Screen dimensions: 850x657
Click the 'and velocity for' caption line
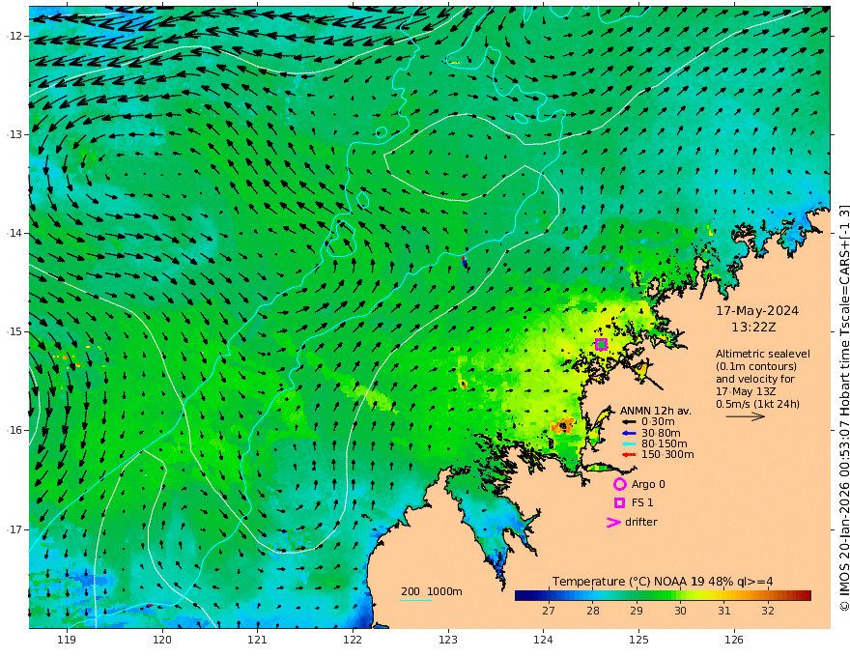pyautogui.click(x=755, y=379)
